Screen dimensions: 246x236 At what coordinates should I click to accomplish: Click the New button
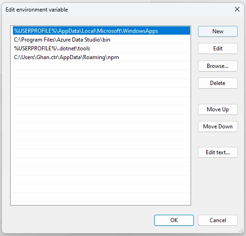point(218,31)
